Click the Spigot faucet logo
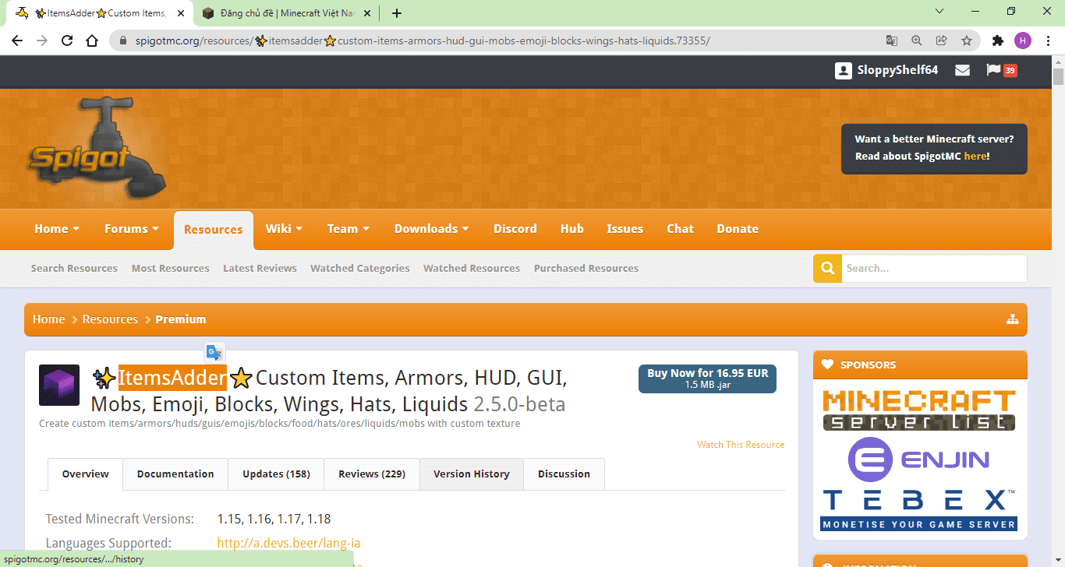Screen dimensions: 1065x567 [x=98, y=147]
